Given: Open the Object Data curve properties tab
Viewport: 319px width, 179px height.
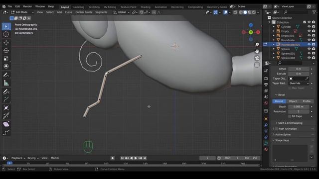Looking at the screenshot, I should click(266, 143).
